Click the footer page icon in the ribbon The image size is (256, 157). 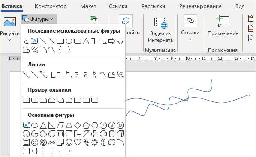click(x=251, y=28)
